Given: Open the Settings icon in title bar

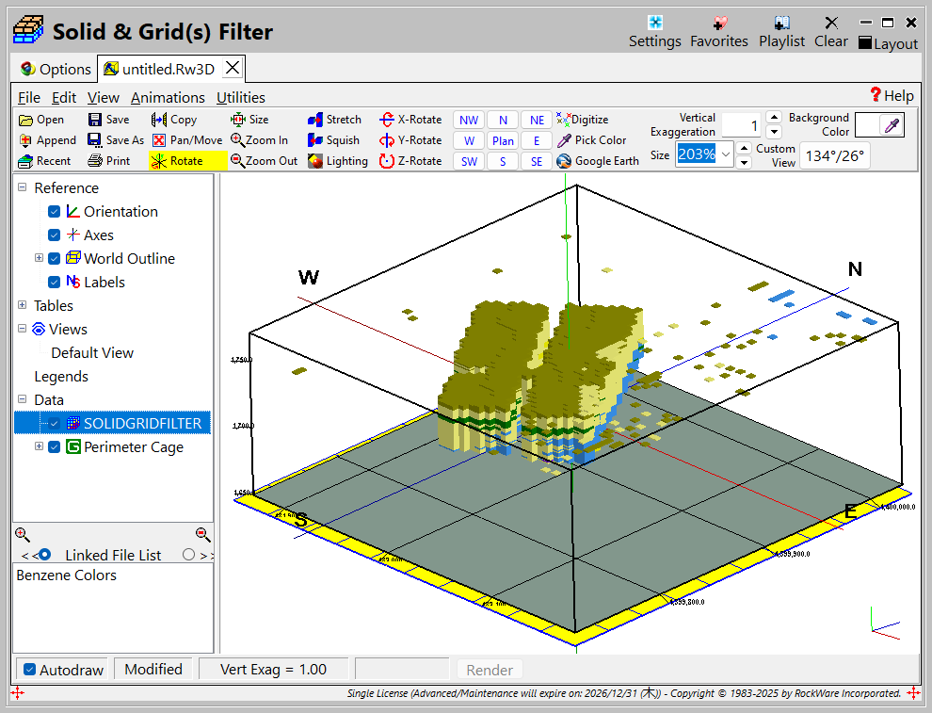Looking at the screenshot, I should pos(654,24).
